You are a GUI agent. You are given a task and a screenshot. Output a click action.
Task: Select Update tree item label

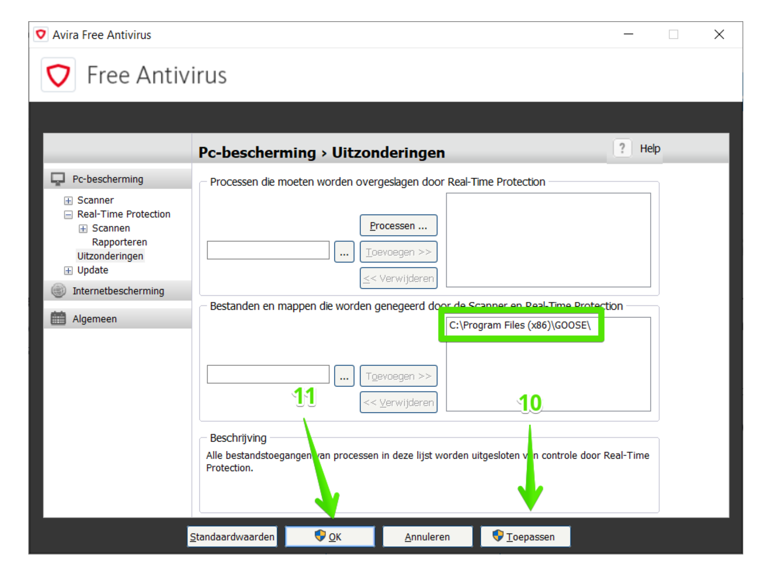92,270
